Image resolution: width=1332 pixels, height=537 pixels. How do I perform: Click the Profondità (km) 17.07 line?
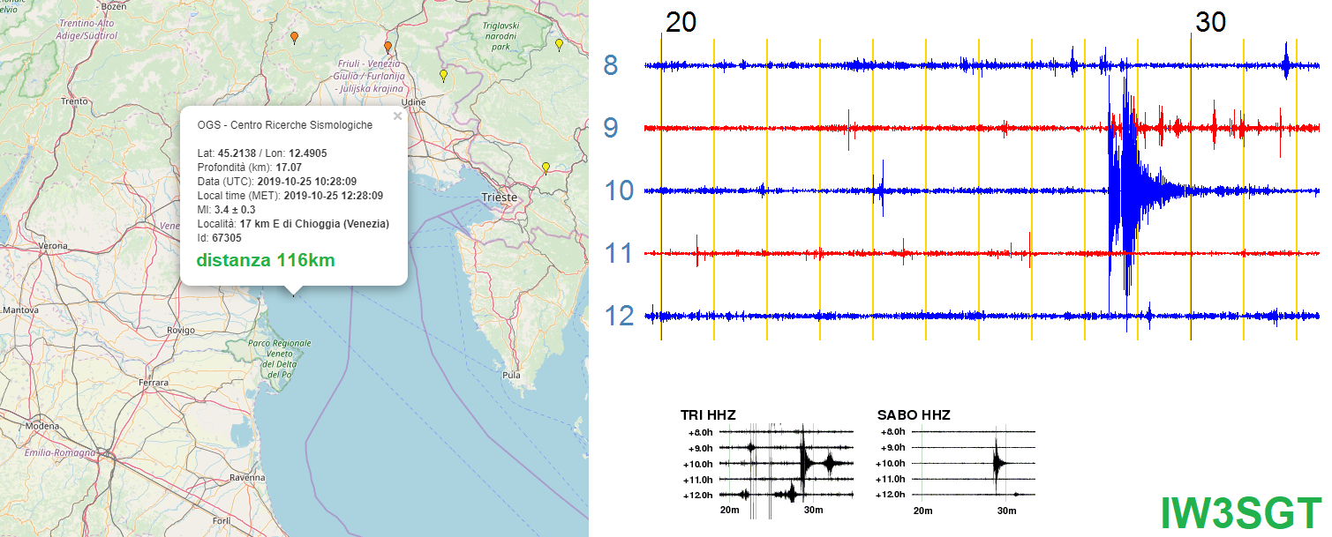(250, 168)
